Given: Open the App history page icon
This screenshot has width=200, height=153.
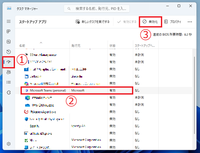Looking at the screenshot, I should (x=8, y=52).
